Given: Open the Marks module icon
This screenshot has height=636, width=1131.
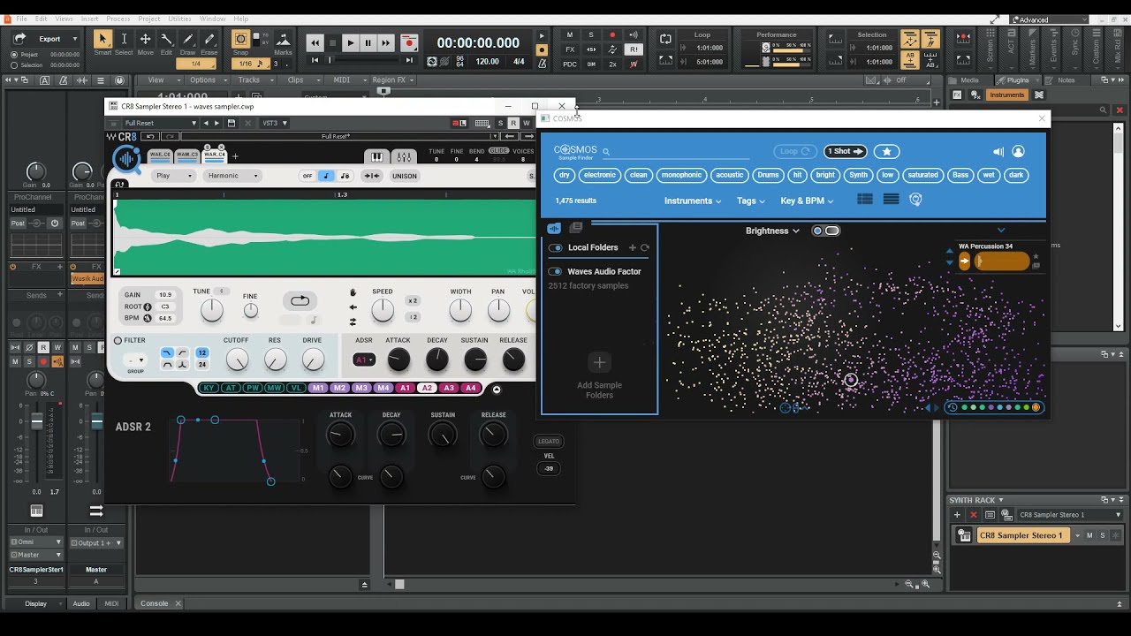Looking at the screenshot, I should (283, 40).
